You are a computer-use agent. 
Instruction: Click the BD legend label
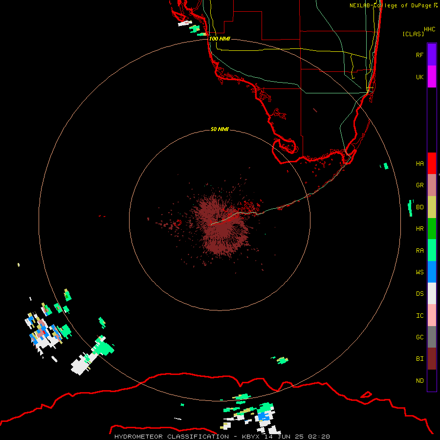tap(419, 207)
